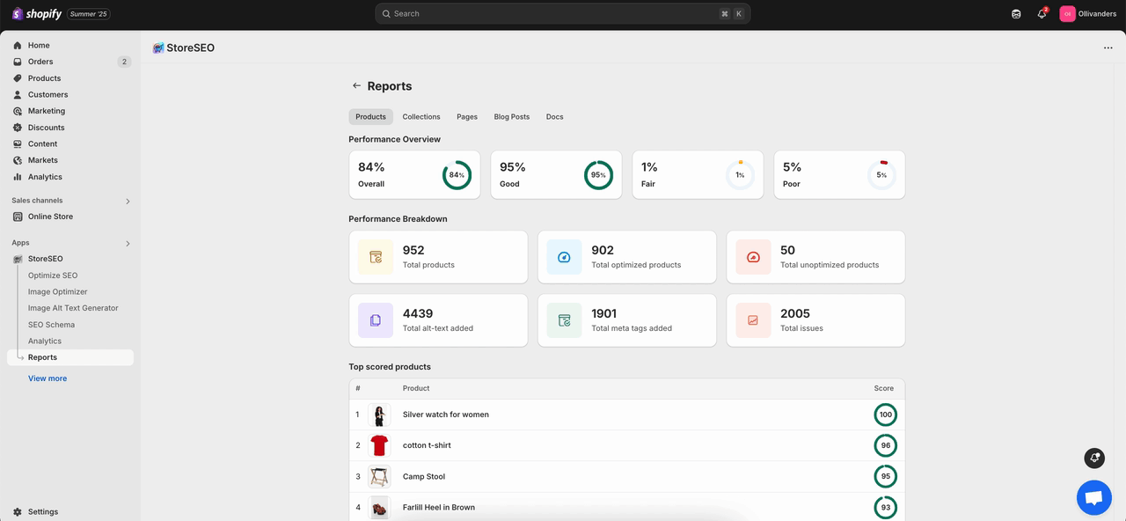Click the cotton t-shirt product thumbnail

tap(379, 445)
